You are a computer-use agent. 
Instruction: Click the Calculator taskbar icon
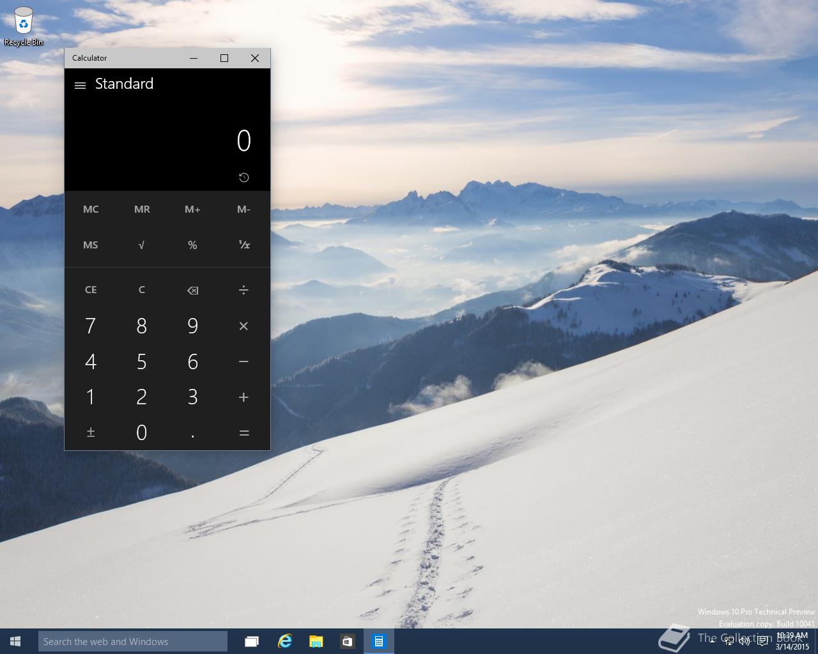pyautogui.click(x=379, y=641)
